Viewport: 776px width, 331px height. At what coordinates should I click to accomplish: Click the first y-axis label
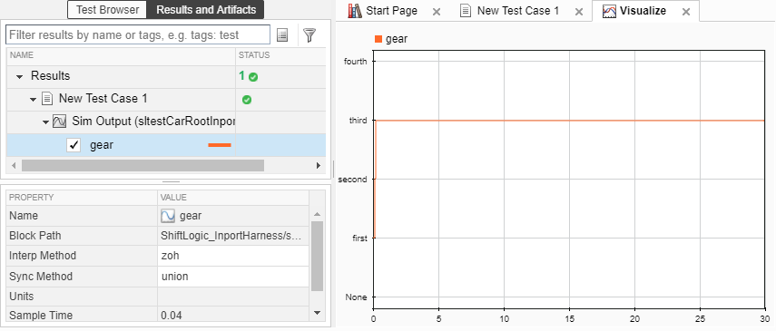coord(359,238)
